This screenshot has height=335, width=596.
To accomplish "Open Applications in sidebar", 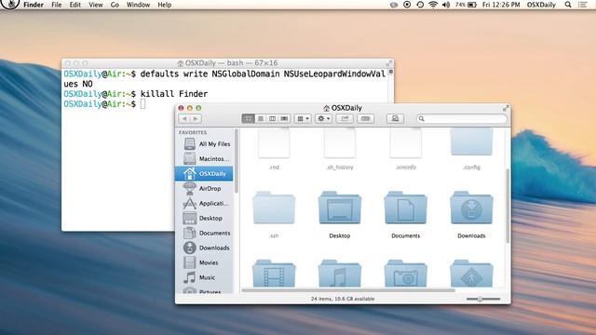I will point(207,203).
